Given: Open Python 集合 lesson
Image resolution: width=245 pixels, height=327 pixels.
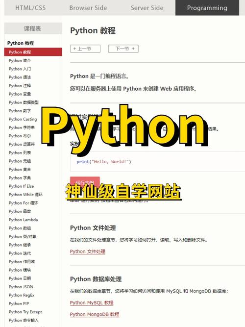Looking at the screenshot, I should (x=20, y=169).
